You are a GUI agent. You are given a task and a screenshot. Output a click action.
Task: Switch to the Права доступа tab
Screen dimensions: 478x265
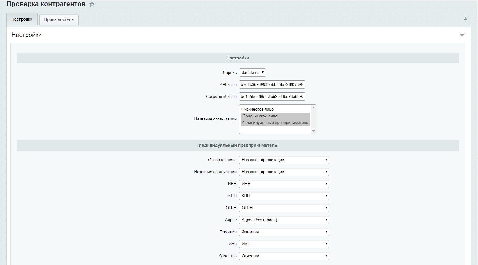coord(59,19)
